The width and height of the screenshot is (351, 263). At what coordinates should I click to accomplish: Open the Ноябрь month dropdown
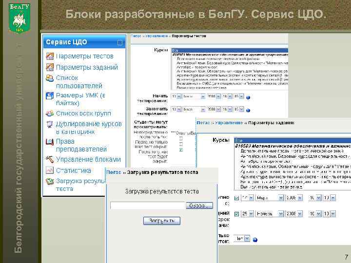point(270,214)
